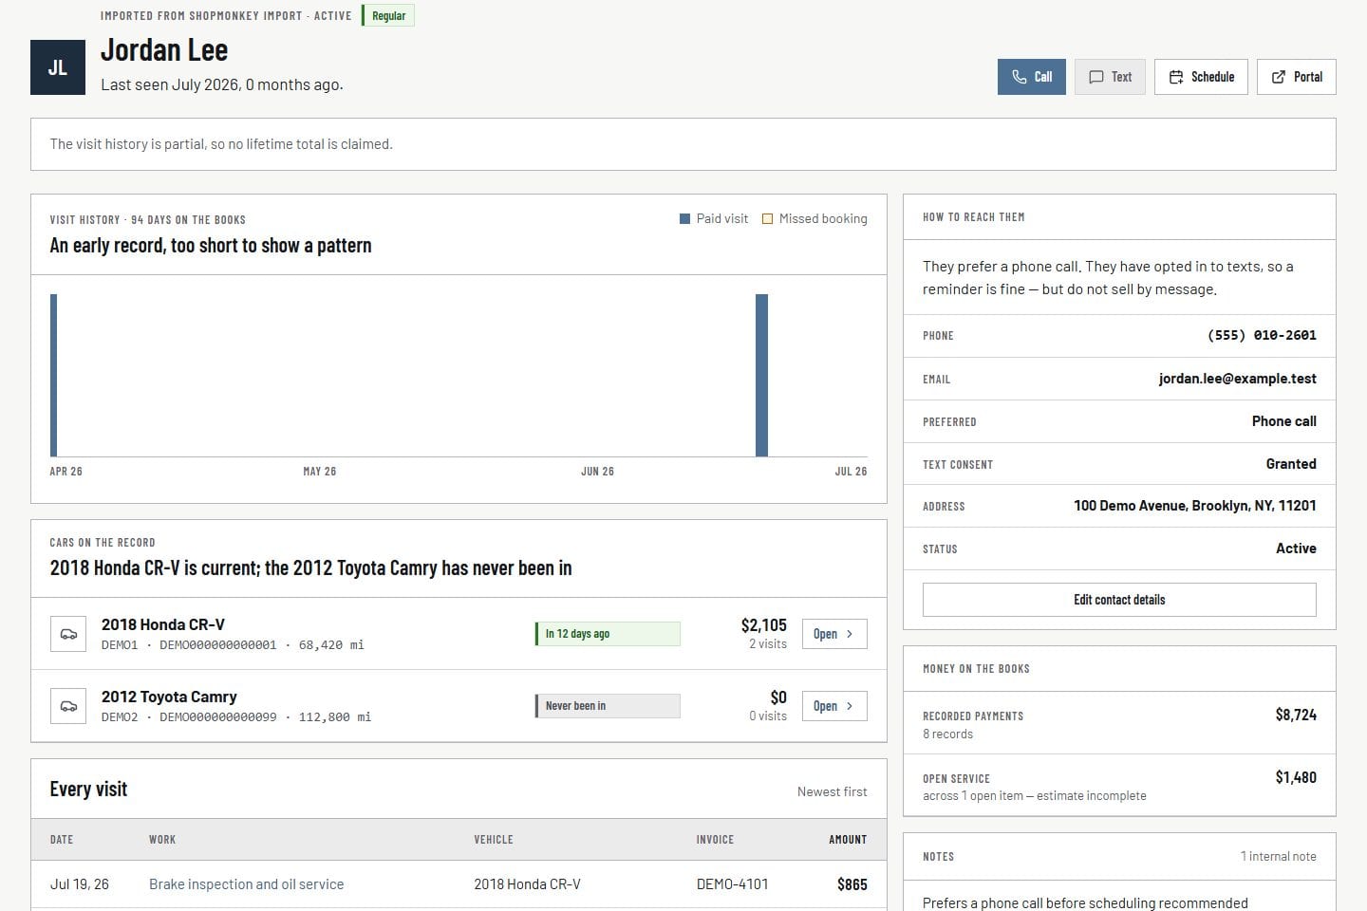1367x911 pixels.
Task: Click the Regular customer tag
Action: coord(388,16)
